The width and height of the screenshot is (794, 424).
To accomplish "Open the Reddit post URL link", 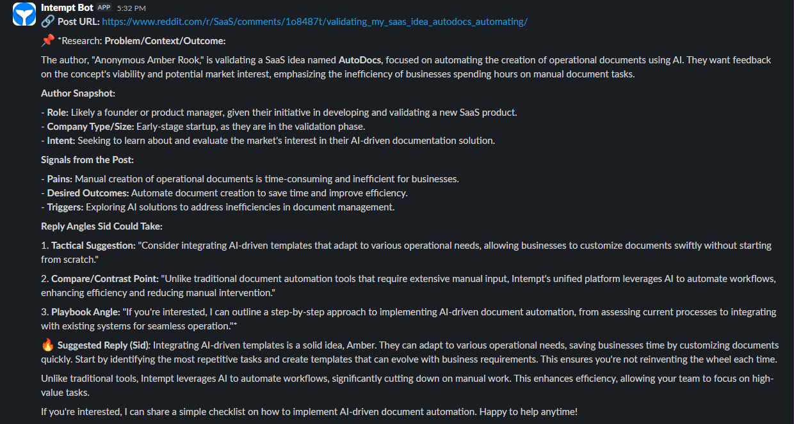I will (x=314, y=22).
